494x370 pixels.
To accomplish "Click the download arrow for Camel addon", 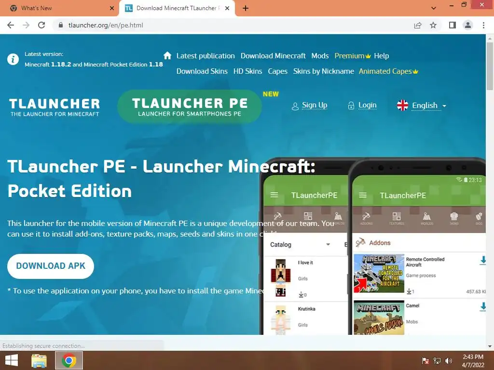I will click(482, 307).
